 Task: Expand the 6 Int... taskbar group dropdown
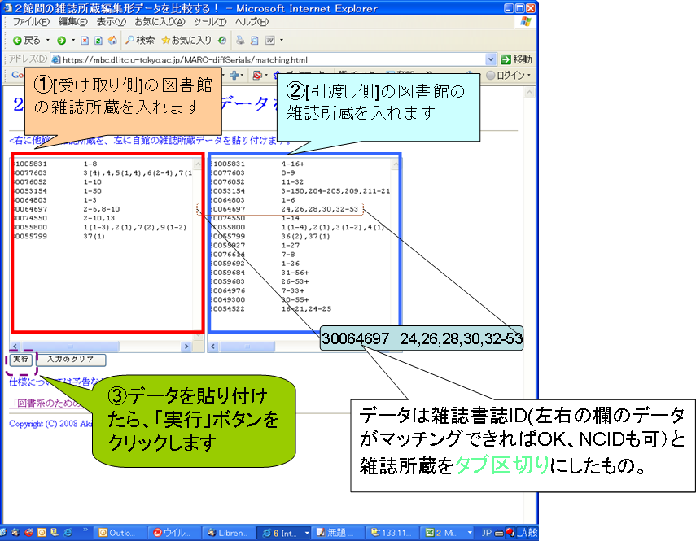307,533
